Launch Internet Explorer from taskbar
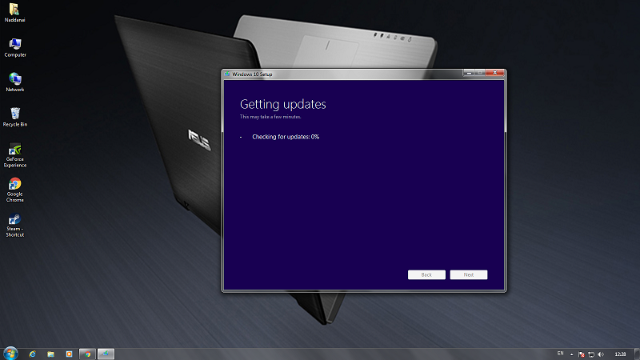This screenshot has height=360, width=640. 32,354
